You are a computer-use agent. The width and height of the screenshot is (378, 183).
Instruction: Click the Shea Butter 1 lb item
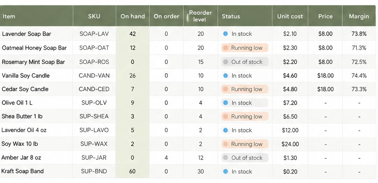22,116
